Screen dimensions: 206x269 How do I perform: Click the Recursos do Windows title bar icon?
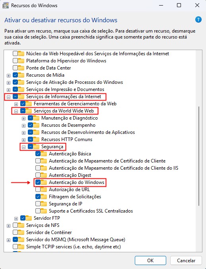[x=6, y=5]
